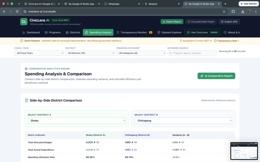Bookmark this page with the star icon

click(x=224, y=11)
